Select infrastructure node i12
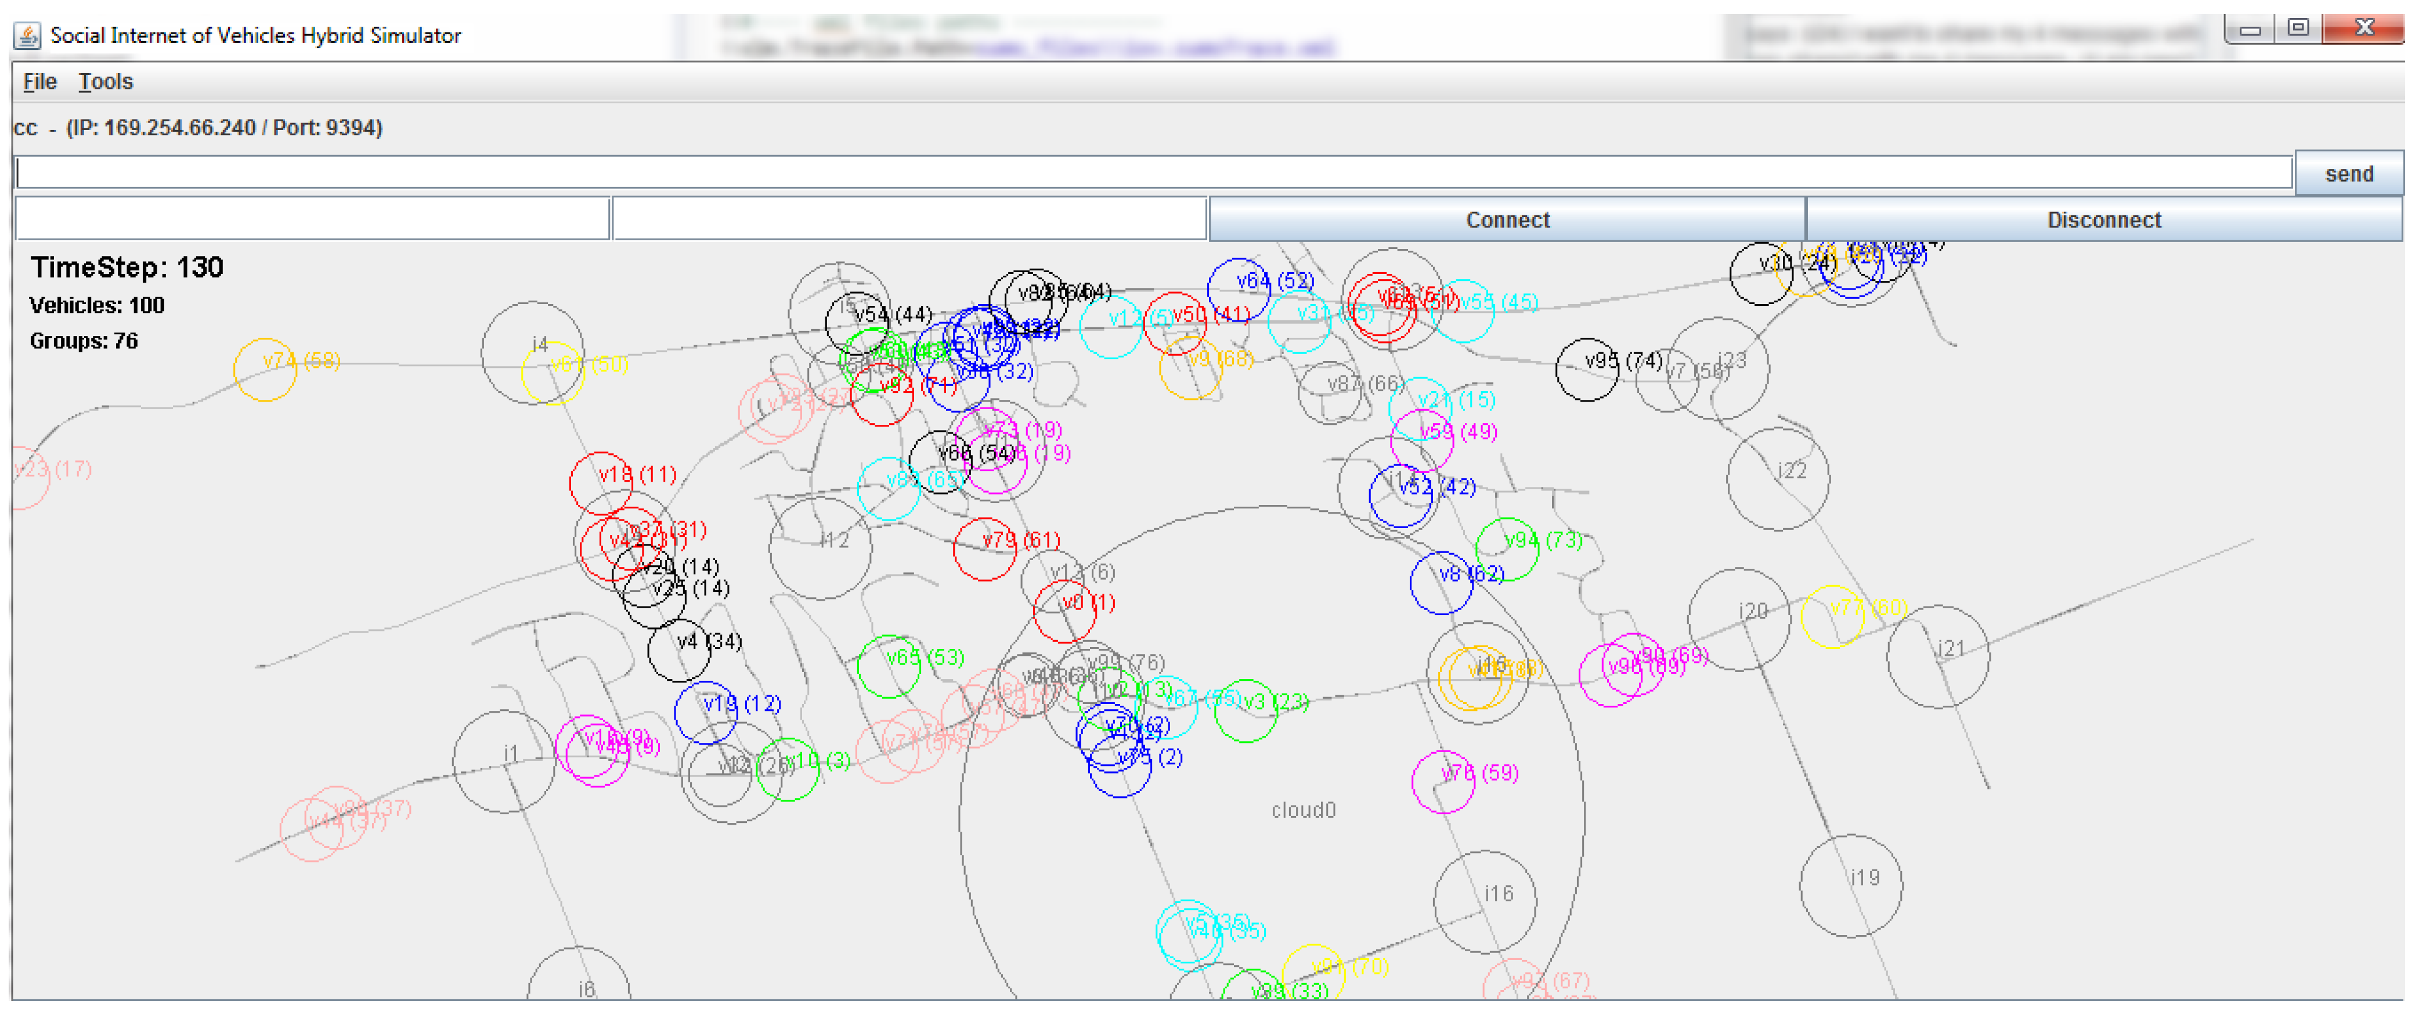This screenshot has height=1011, width=2415. [820, 548]
